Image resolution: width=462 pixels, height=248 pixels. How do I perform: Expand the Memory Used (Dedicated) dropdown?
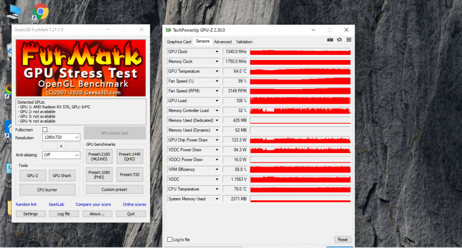(217, 120)
